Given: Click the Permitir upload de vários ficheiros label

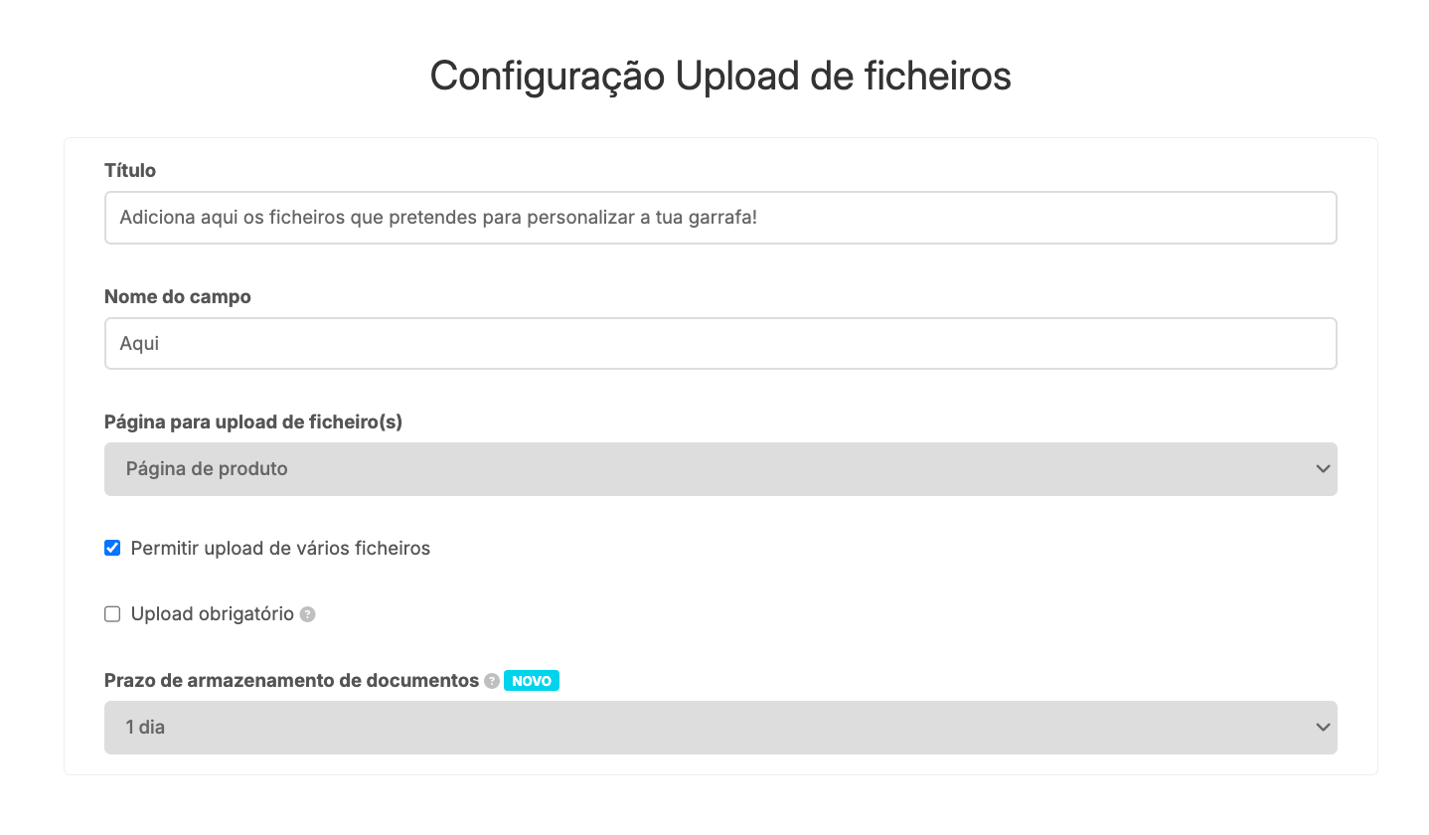Looking at the screenshot, I should click(x=279, y=548).
